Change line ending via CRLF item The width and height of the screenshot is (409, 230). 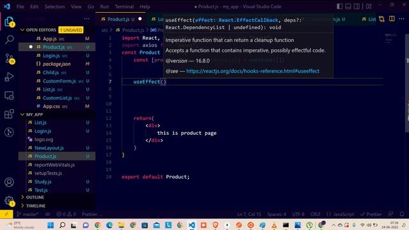pyautogui.click(x=315, y=215)
